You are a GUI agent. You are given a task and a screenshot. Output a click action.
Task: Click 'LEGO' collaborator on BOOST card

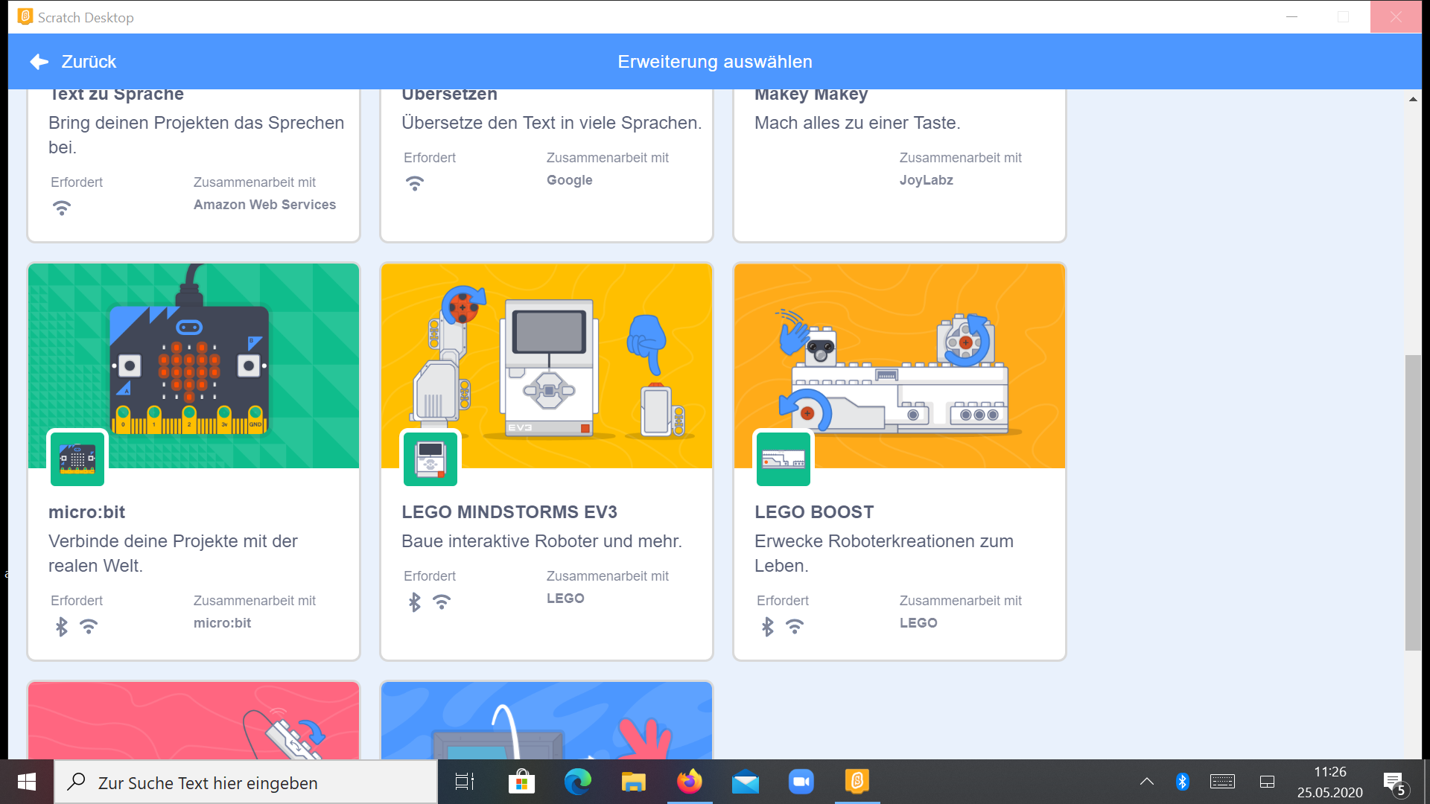[918, 623]
